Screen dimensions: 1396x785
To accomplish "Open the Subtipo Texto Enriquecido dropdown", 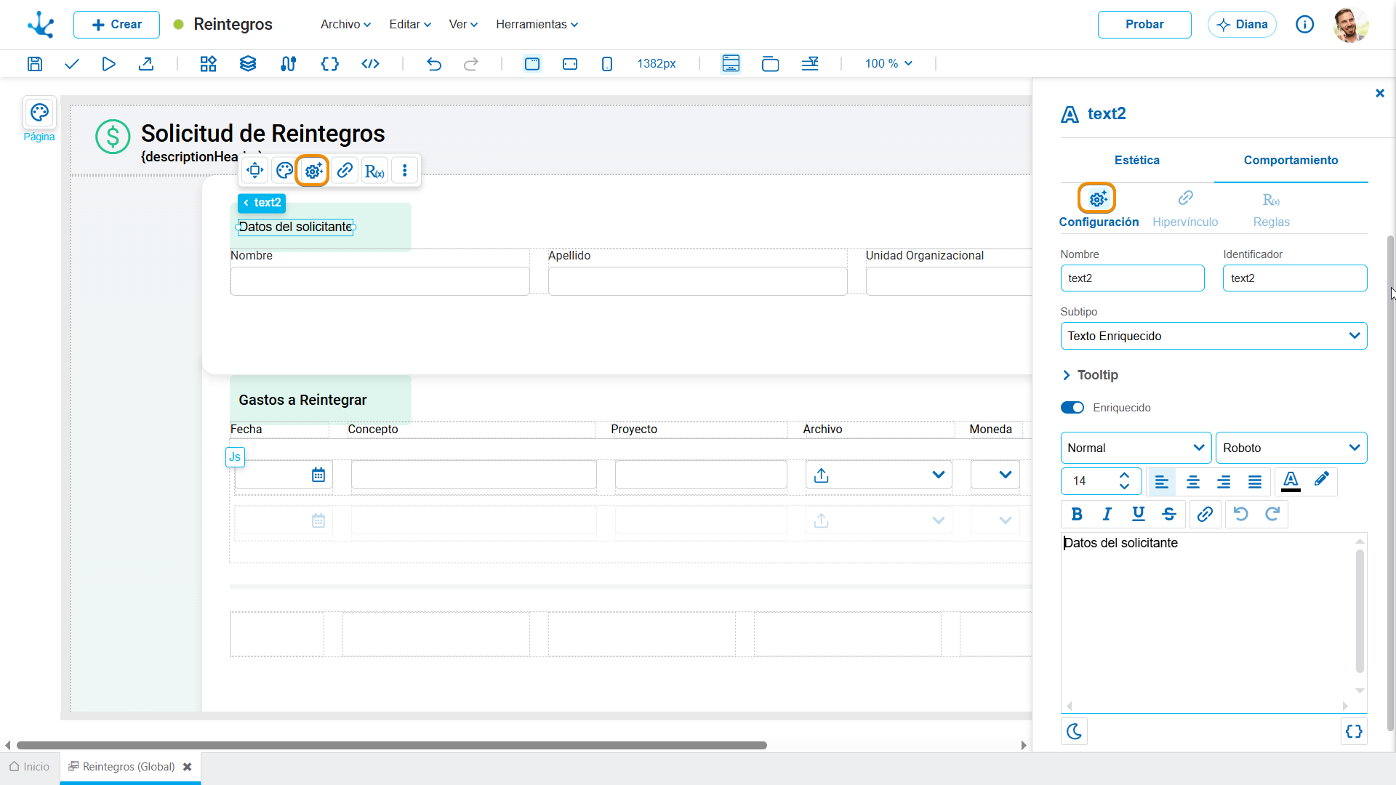I will coord(1214,336).
